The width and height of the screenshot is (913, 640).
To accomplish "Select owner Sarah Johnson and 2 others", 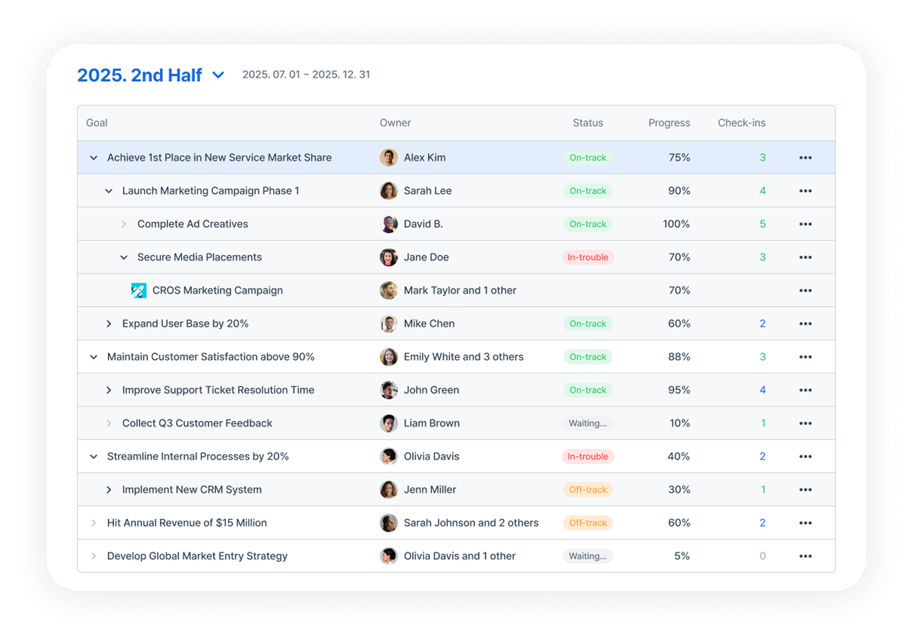I will (x=471, y=523).
